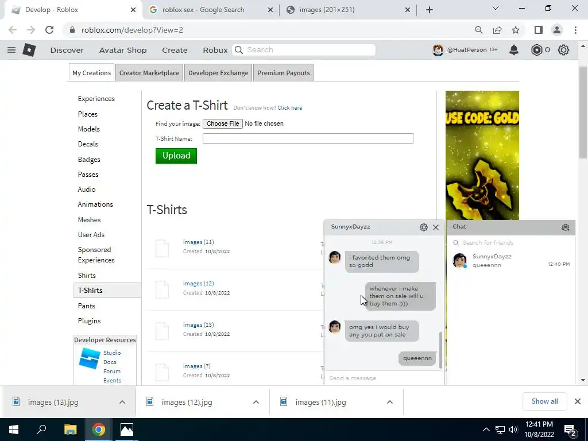Select Decals in the sidebar
This screenshot has height=441, width=588.
click(x=88, y=144)
